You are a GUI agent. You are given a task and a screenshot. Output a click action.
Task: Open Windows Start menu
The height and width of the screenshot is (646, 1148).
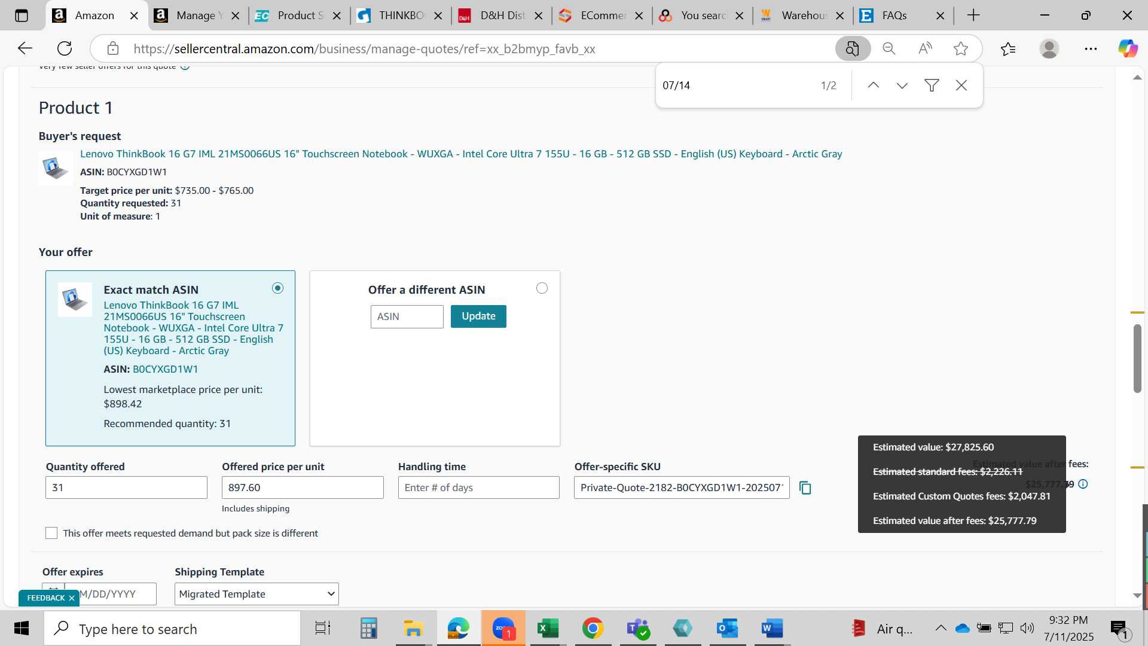22,629
